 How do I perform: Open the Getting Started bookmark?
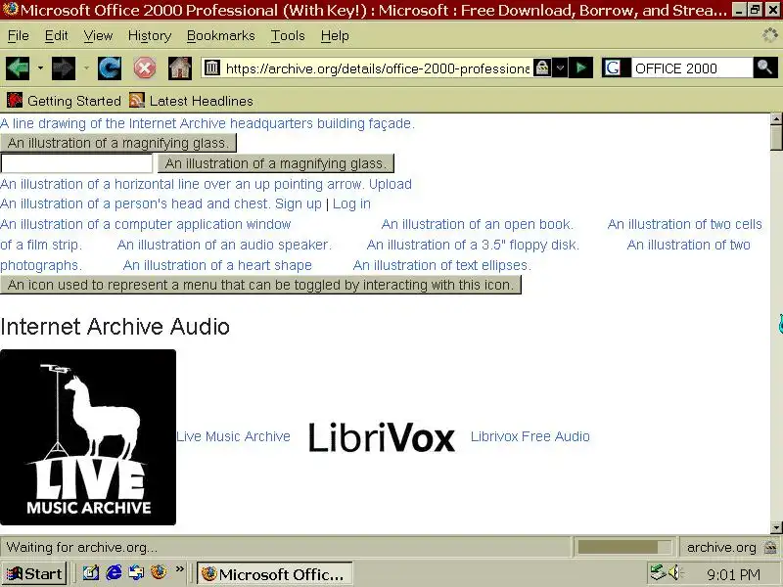click(x=64, y=101)
